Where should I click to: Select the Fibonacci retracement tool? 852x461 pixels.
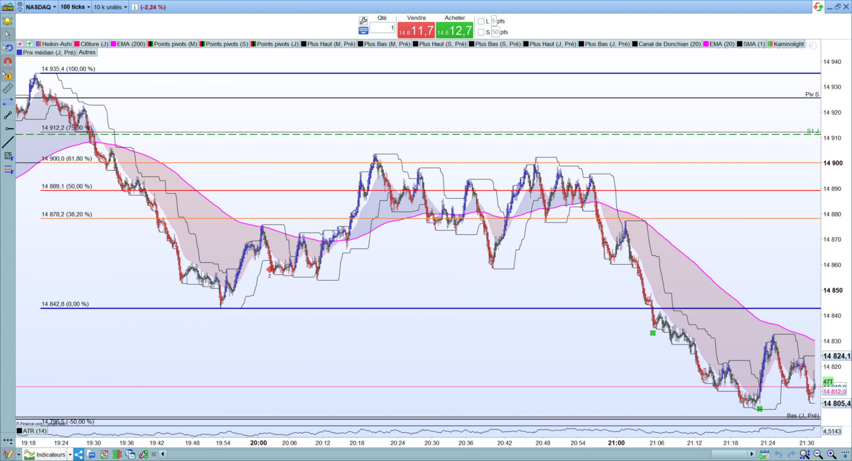[x=8, y=156]
